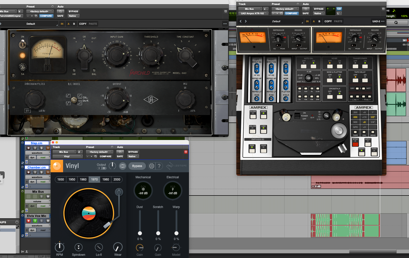Open the Vinyl Native dropdown
The image size is (409, 258).
click(x=133, y=156)
